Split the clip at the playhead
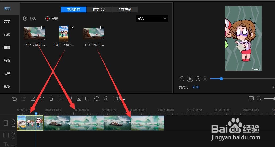The width and height of the screenshot is (275, 147). (x=42, y=99)
